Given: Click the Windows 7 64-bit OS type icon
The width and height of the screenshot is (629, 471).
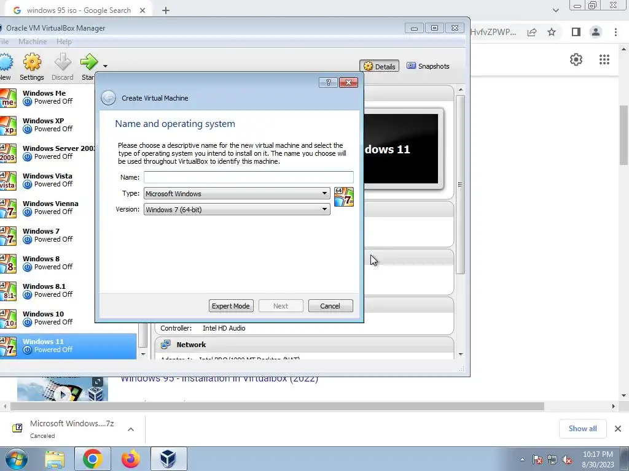Looking at the screenshot, I should tap(344, 197).
